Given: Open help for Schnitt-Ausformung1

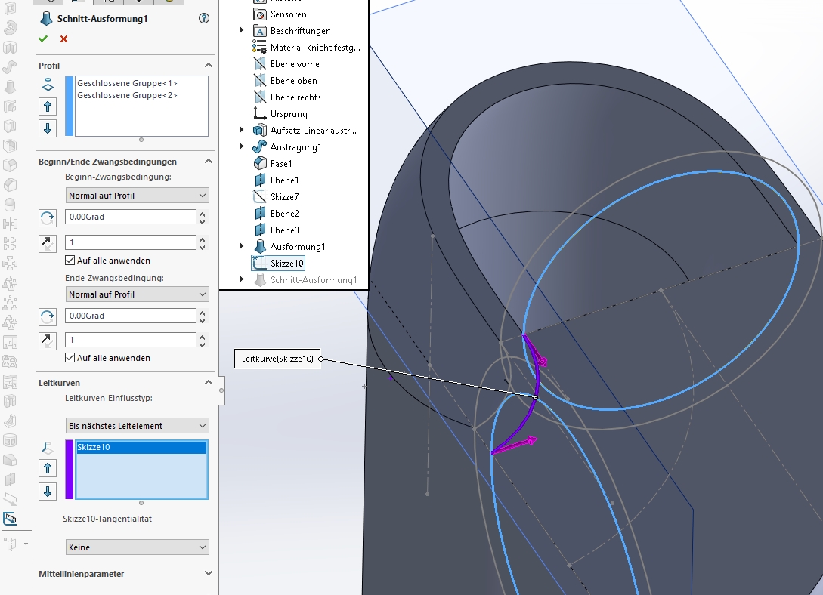Looking at the screenshot, I should pos(203,18).
